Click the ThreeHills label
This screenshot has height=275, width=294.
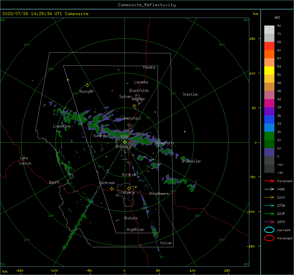(x=164, y=143)
